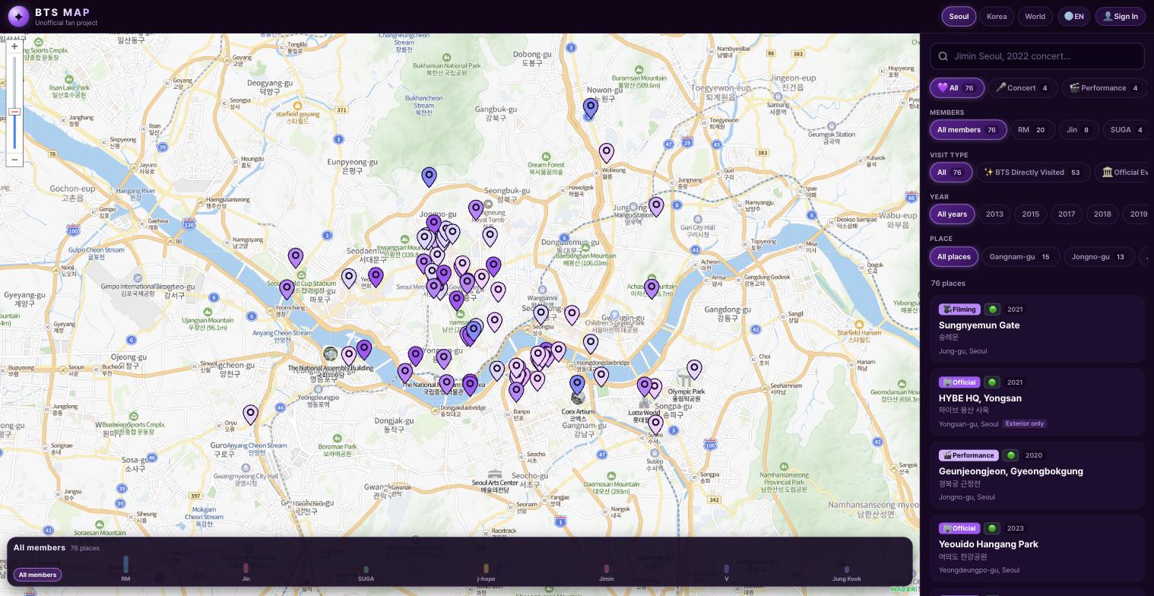Select the lone map pin above Guro
Image resolution: width=1154 pixels, height=596 pixels.
(x=250, y=414)
